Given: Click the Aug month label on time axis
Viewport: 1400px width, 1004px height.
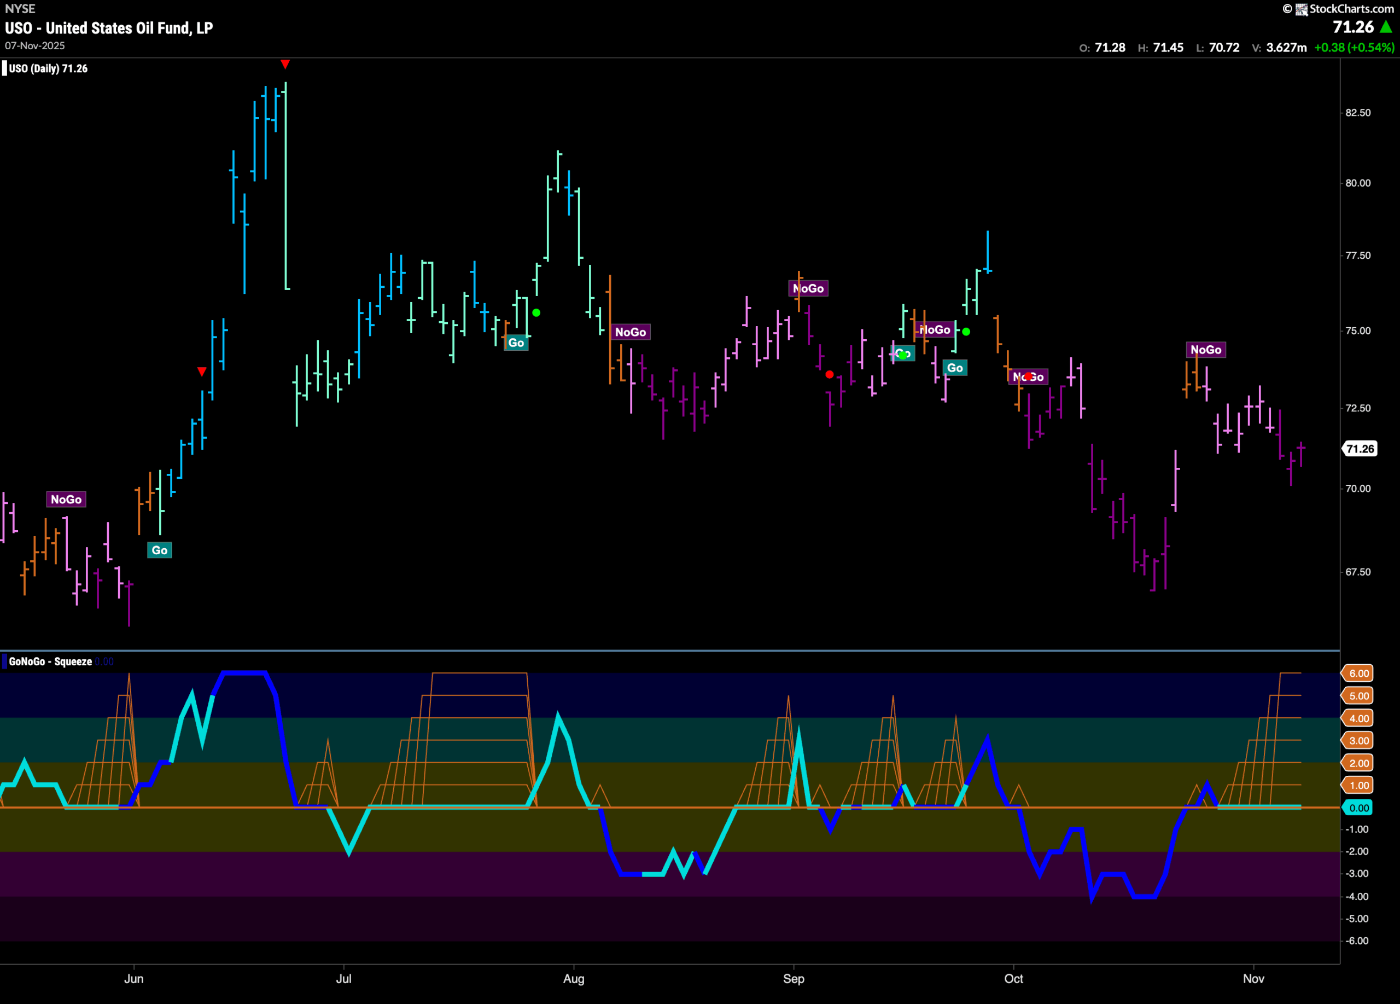Looking at the screenshot, I should (574, 979).
